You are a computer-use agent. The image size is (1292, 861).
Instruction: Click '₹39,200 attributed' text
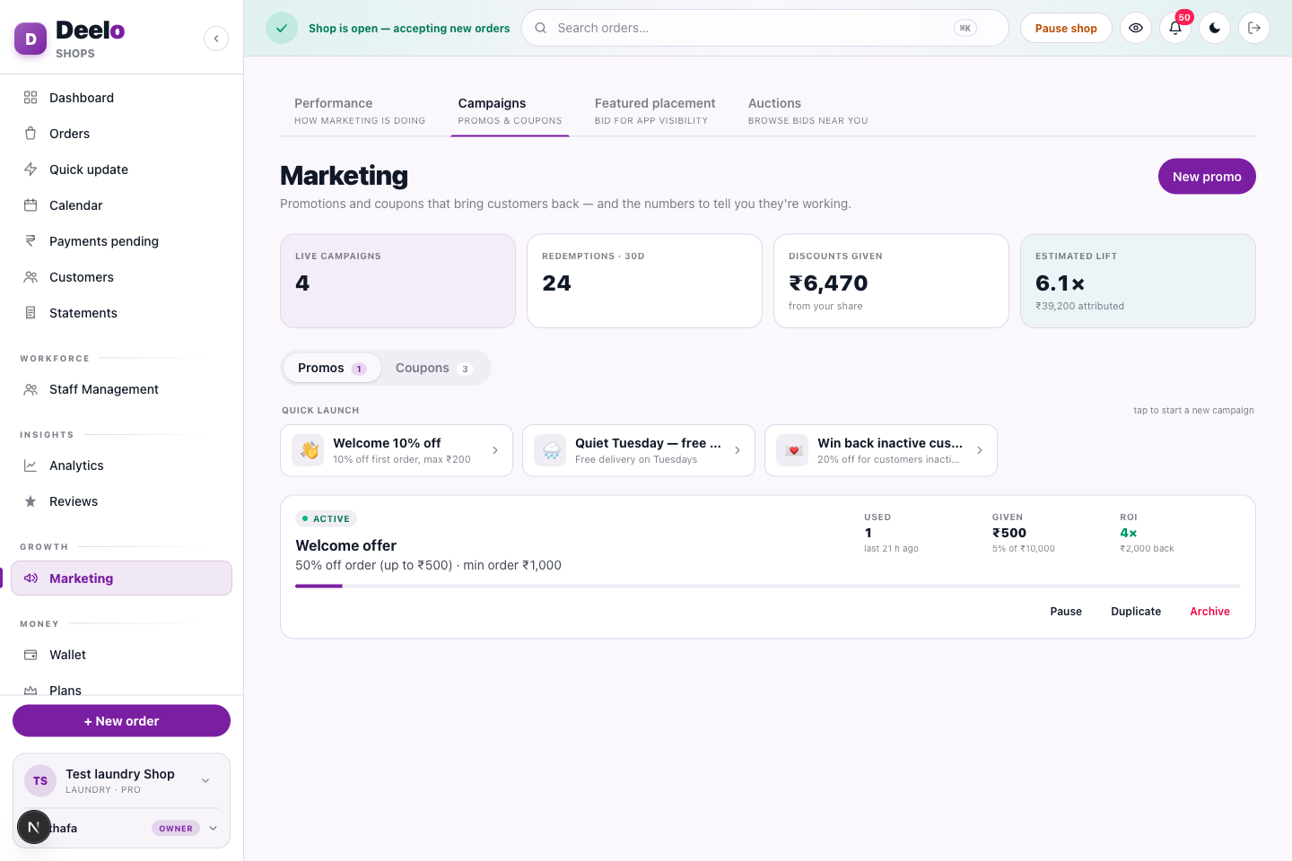[x=1079, y=306]
